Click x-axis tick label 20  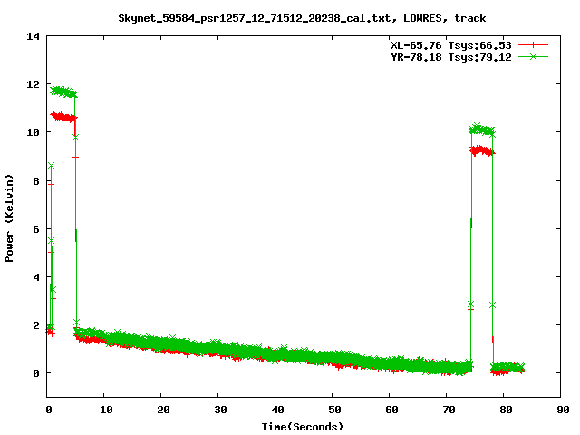(163, 410)
